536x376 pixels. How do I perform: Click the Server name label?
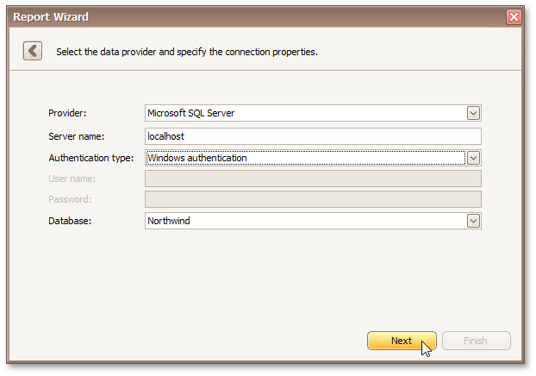[x=76, y=136]
